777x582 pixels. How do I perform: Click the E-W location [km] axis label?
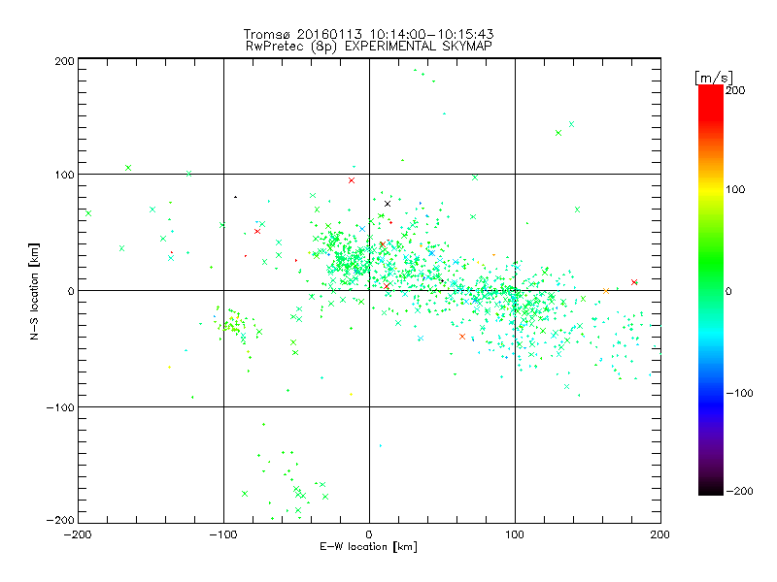point(369,546)
